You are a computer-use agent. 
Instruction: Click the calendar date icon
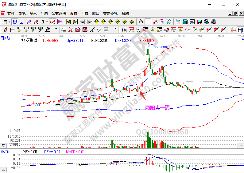click(x=178, y=22)
